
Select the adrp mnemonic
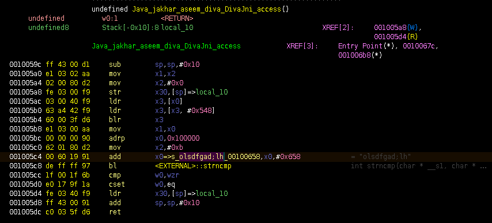[x=117, y=138]
